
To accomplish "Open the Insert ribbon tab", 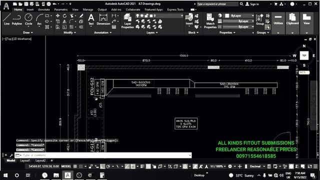I will click(x=30, y=9).
